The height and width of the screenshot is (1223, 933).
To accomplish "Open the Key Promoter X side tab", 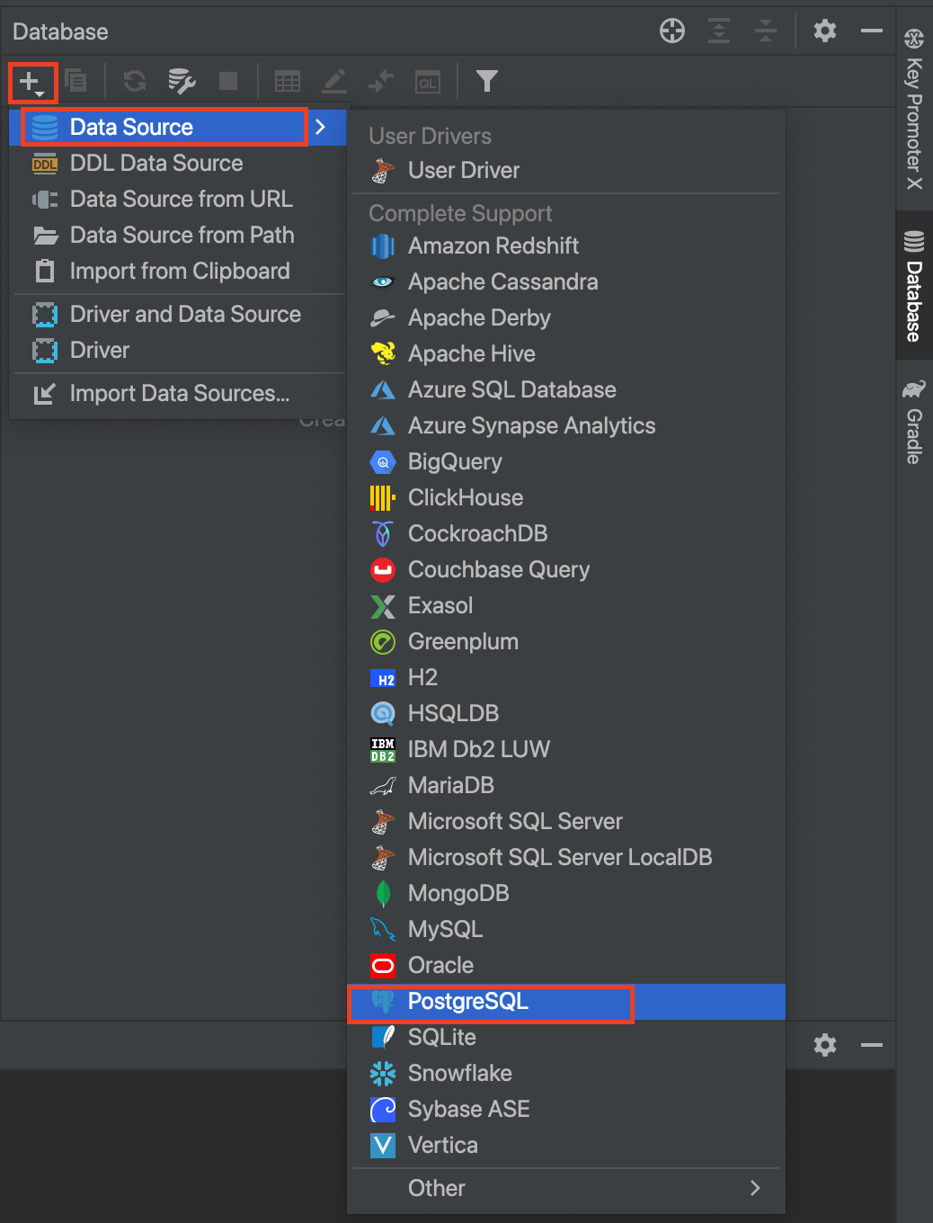I will 914,110.
